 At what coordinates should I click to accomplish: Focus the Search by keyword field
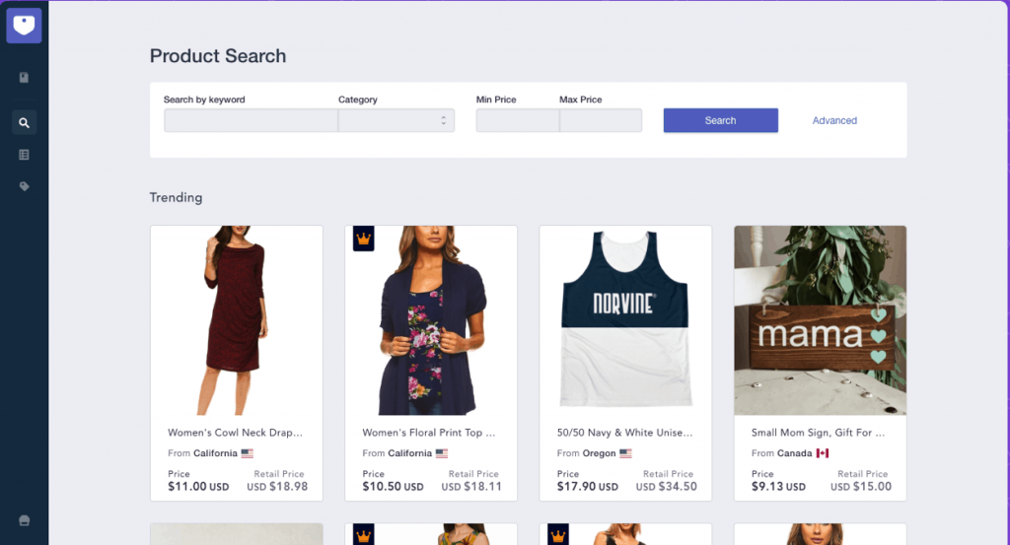[251, 120]
